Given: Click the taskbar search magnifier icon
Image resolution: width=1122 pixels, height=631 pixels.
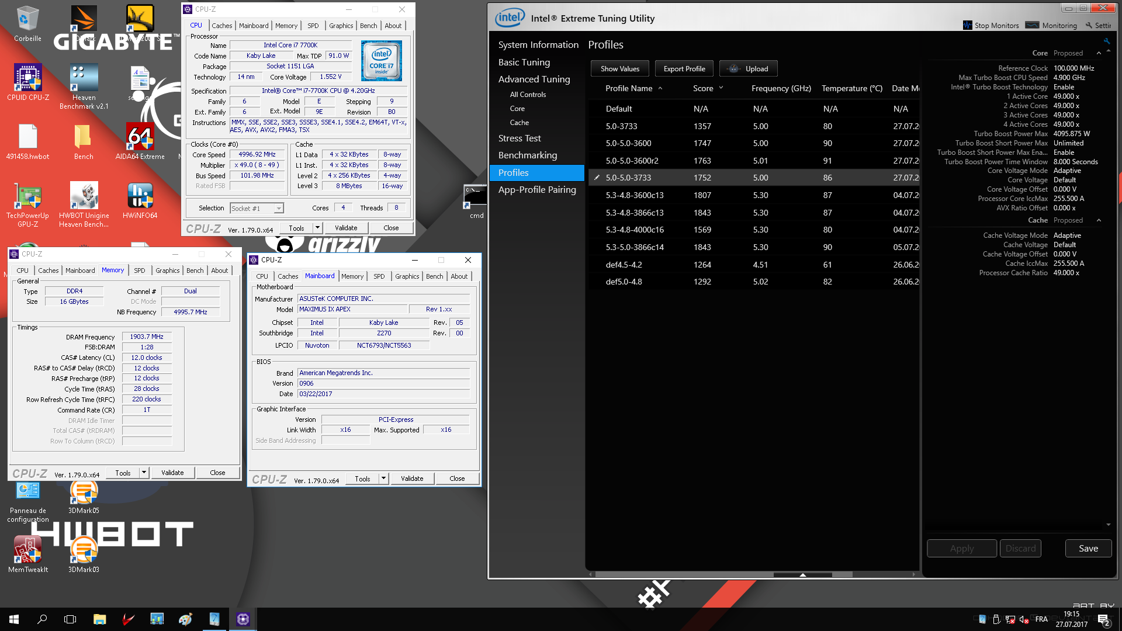Looking at the screenshot, I should (x=42, y=619).
